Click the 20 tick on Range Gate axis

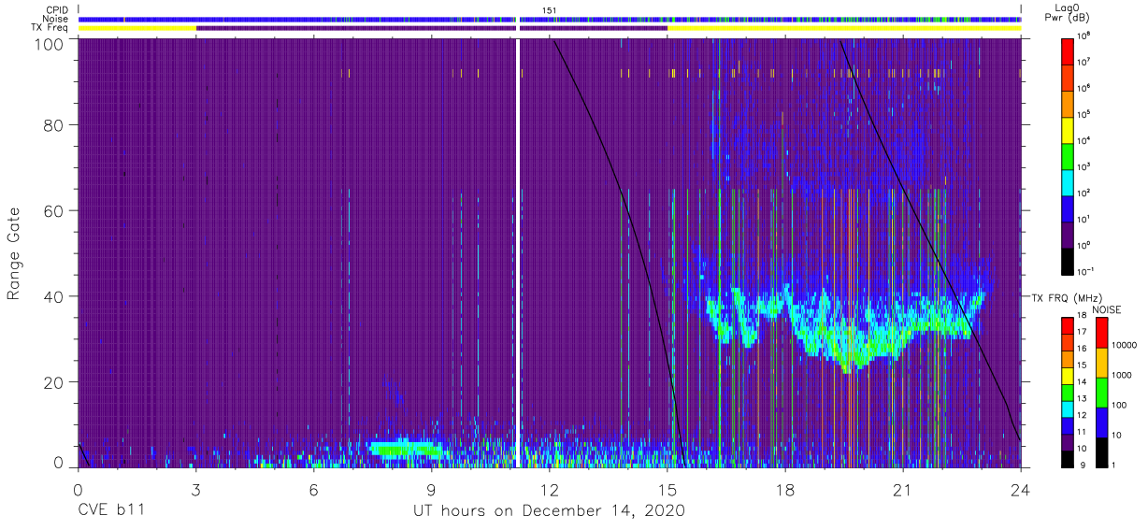(x=52, y=382)
